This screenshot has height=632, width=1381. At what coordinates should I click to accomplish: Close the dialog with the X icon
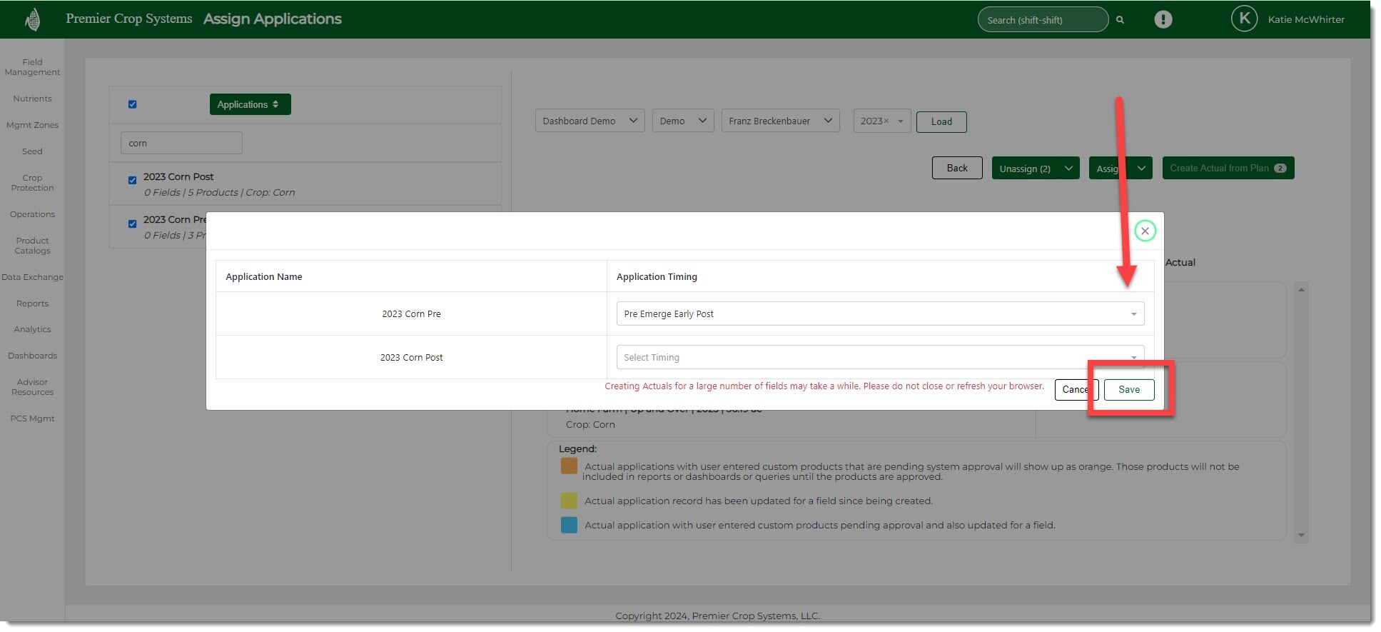(1145, 231)
